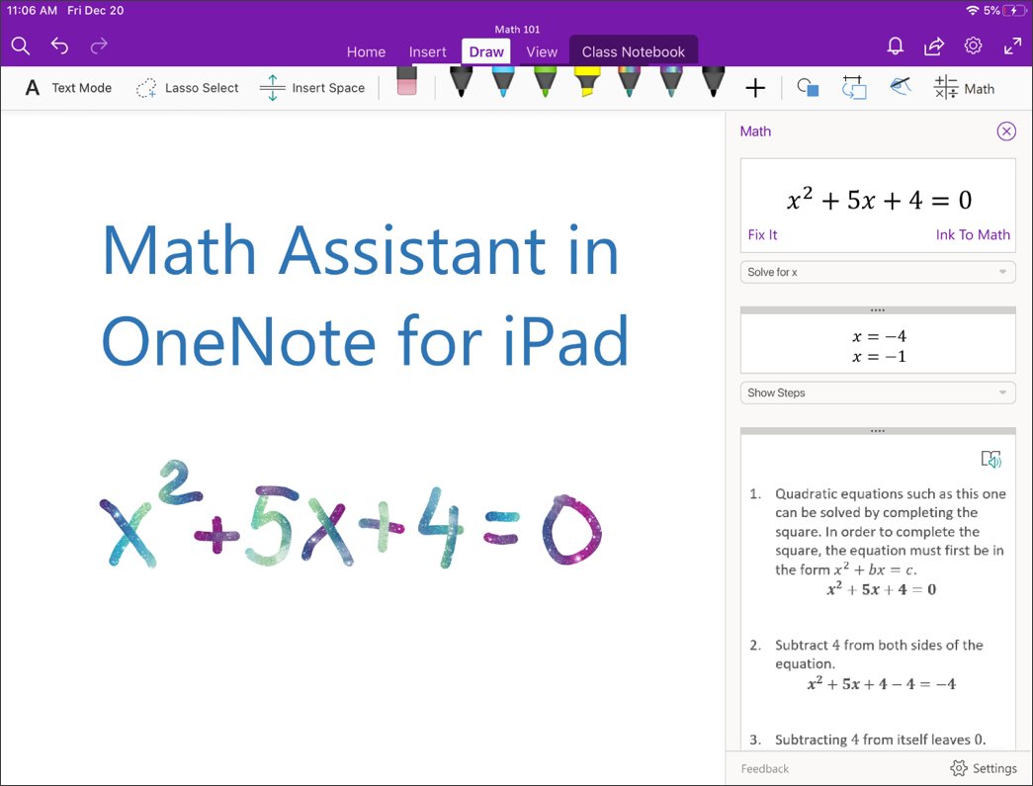Click the page title heading text
Image resolution: width=1033 pixels, height=786 pixels.
(x=365, y=295)
